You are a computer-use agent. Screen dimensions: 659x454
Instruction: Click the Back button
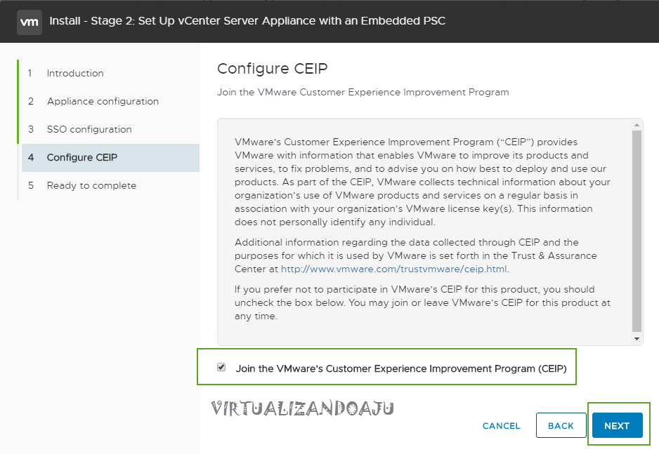(x=561, y=425)
